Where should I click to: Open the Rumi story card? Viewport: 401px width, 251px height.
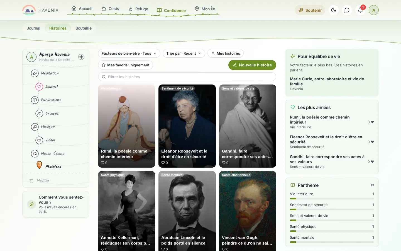click(x=126, y=126)
